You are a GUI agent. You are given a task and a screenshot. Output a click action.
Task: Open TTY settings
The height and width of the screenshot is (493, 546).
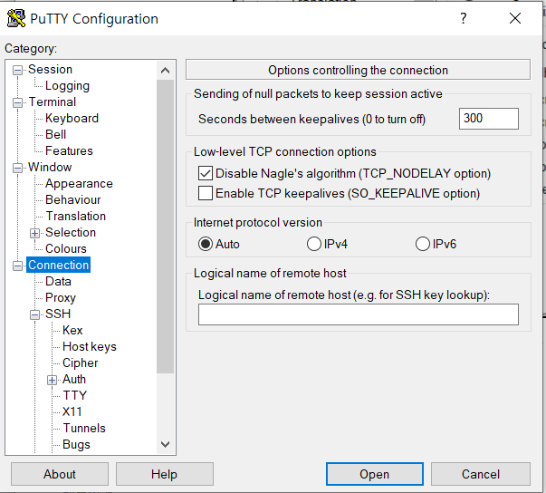pyautogui.click(x=75, y=395)
